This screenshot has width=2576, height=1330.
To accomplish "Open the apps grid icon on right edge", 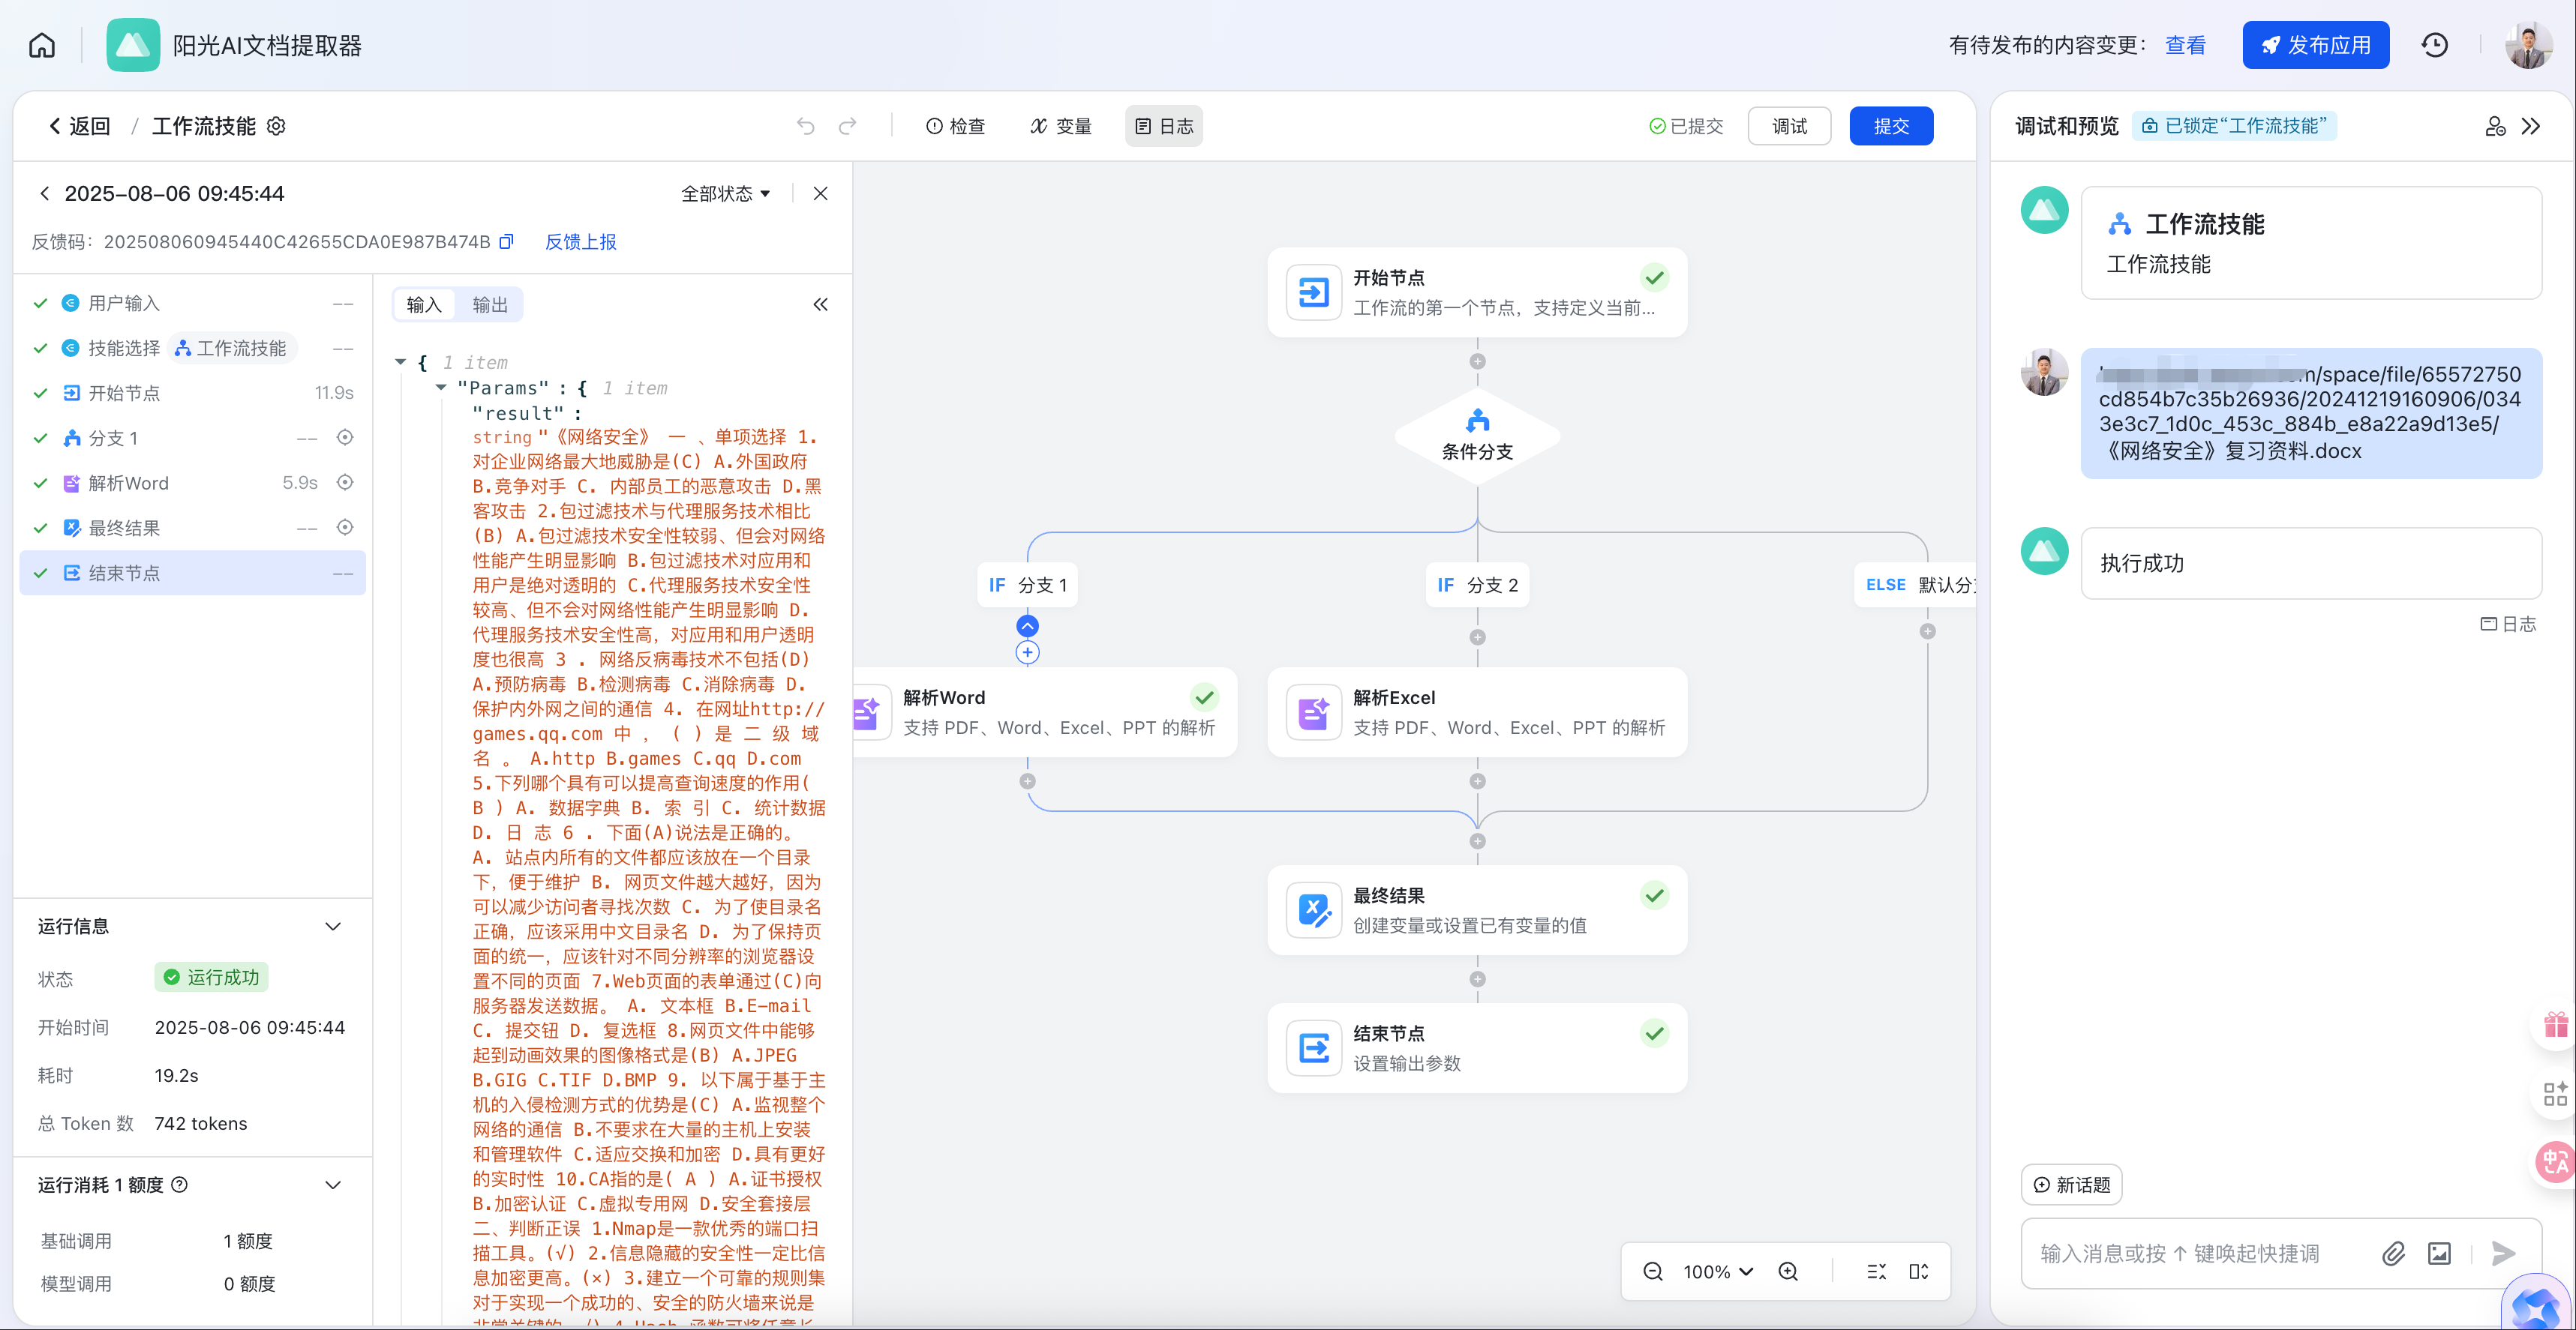I will point(2556,1094).
